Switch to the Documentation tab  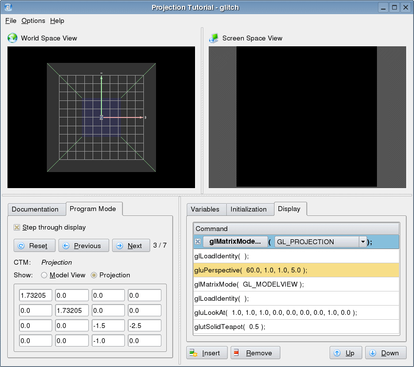35,209
